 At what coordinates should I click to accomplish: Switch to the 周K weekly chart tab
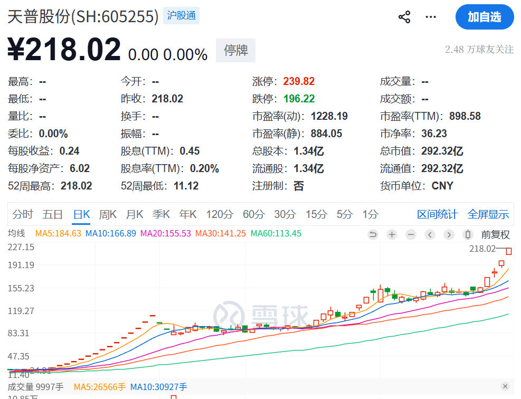(108, 214)
